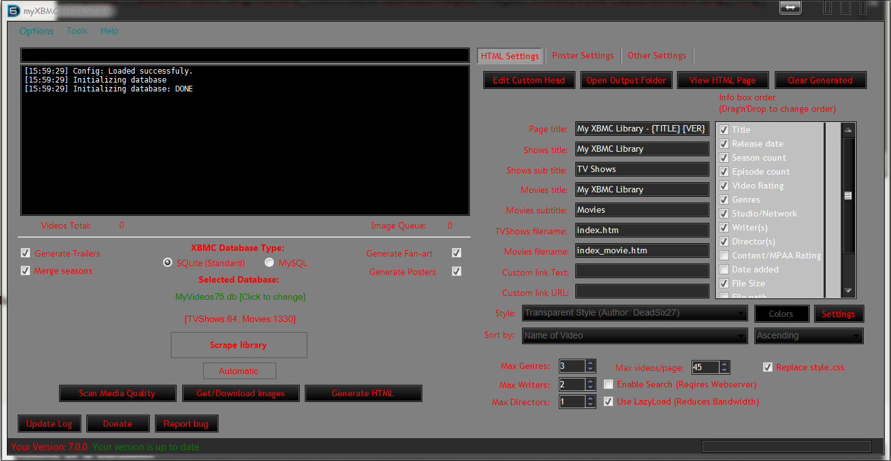Click the progress bar in the status bar
The image size is (891, 461).
pos(786,446)
